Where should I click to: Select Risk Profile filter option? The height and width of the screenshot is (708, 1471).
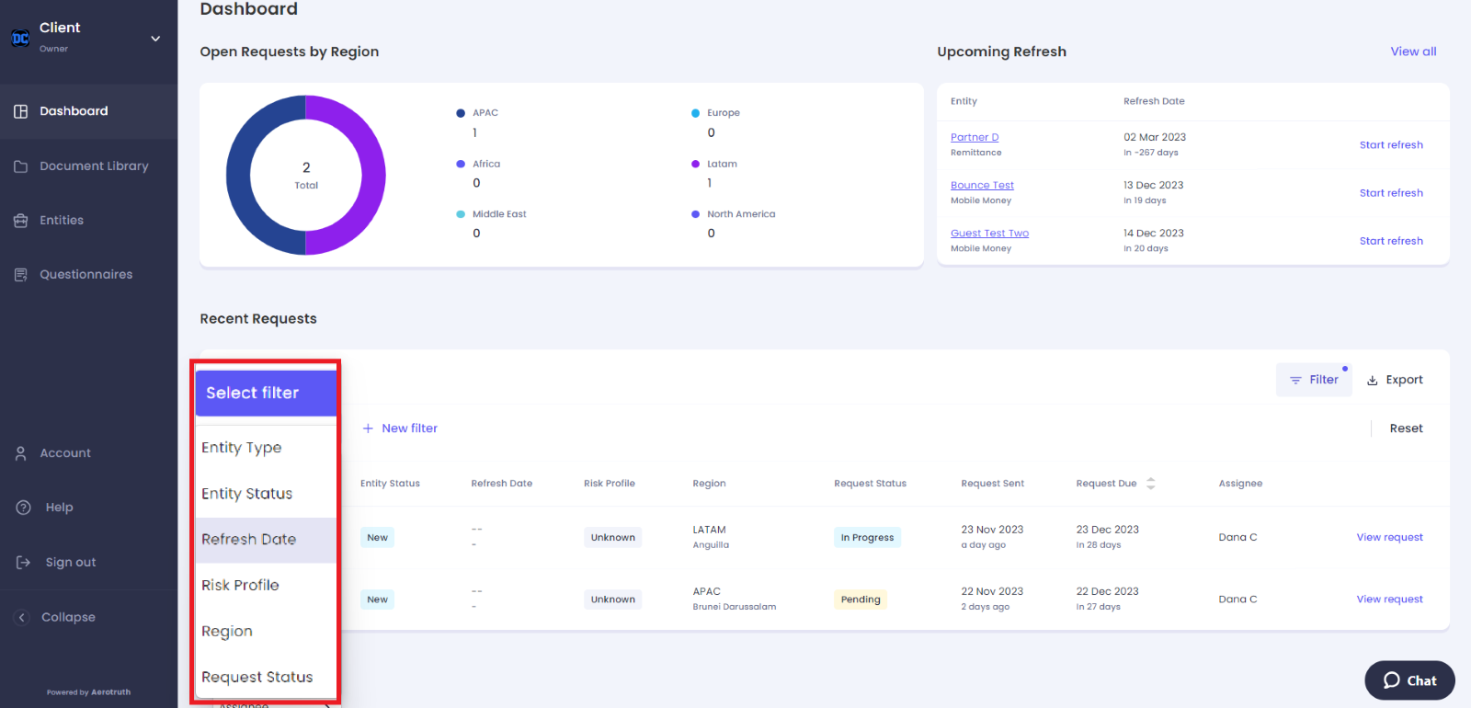240,586
